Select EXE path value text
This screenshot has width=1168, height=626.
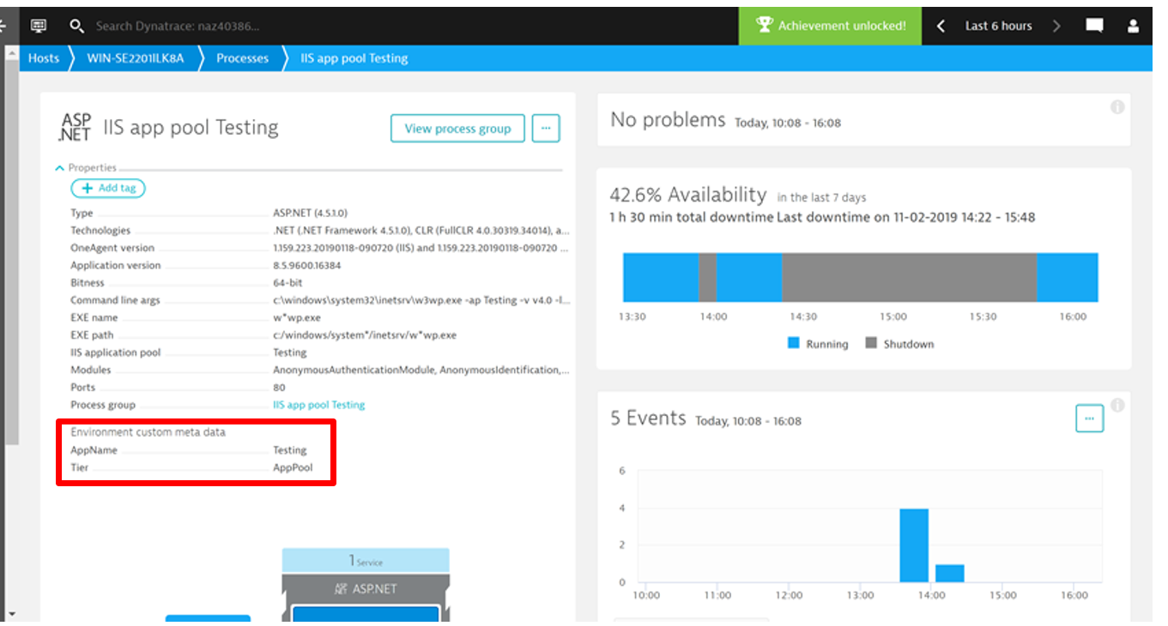[x=365, y=335]
